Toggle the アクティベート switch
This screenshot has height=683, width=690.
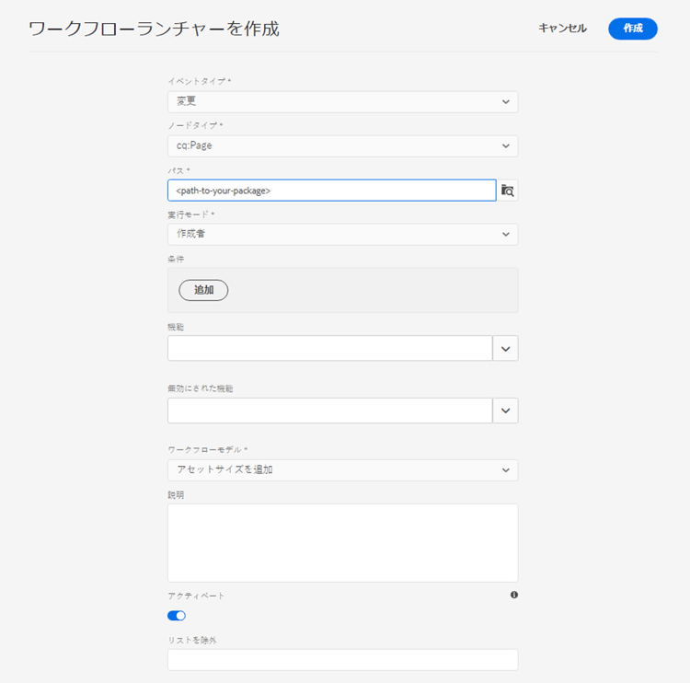coord(177,615)
